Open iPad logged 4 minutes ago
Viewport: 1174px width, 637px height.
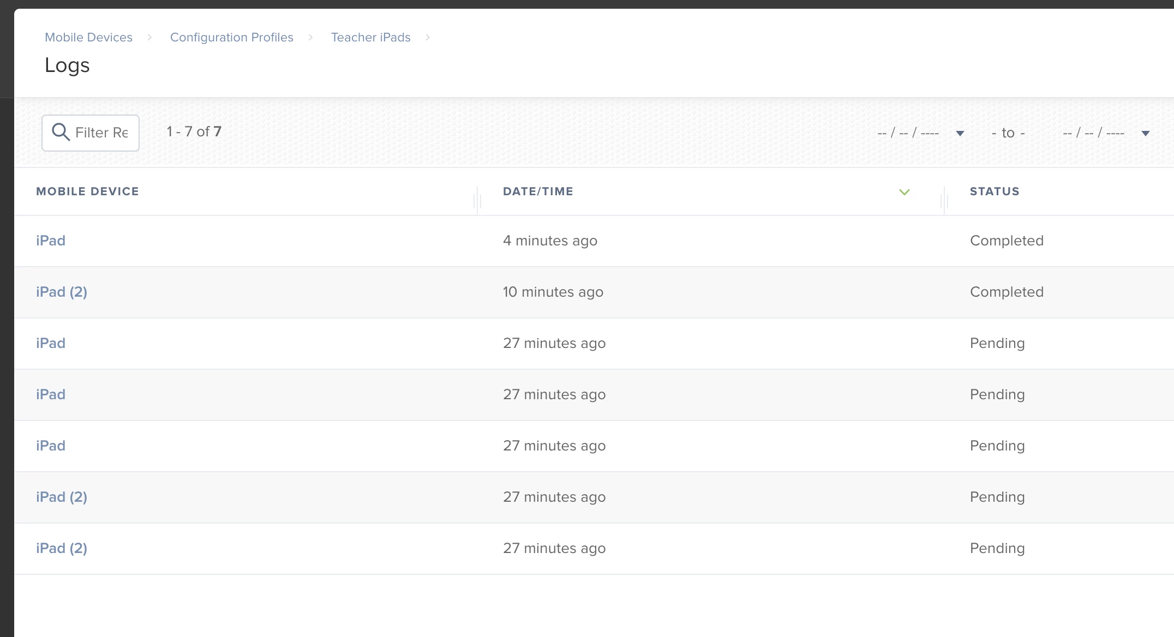pyautogui.click(x=51, y=241)
